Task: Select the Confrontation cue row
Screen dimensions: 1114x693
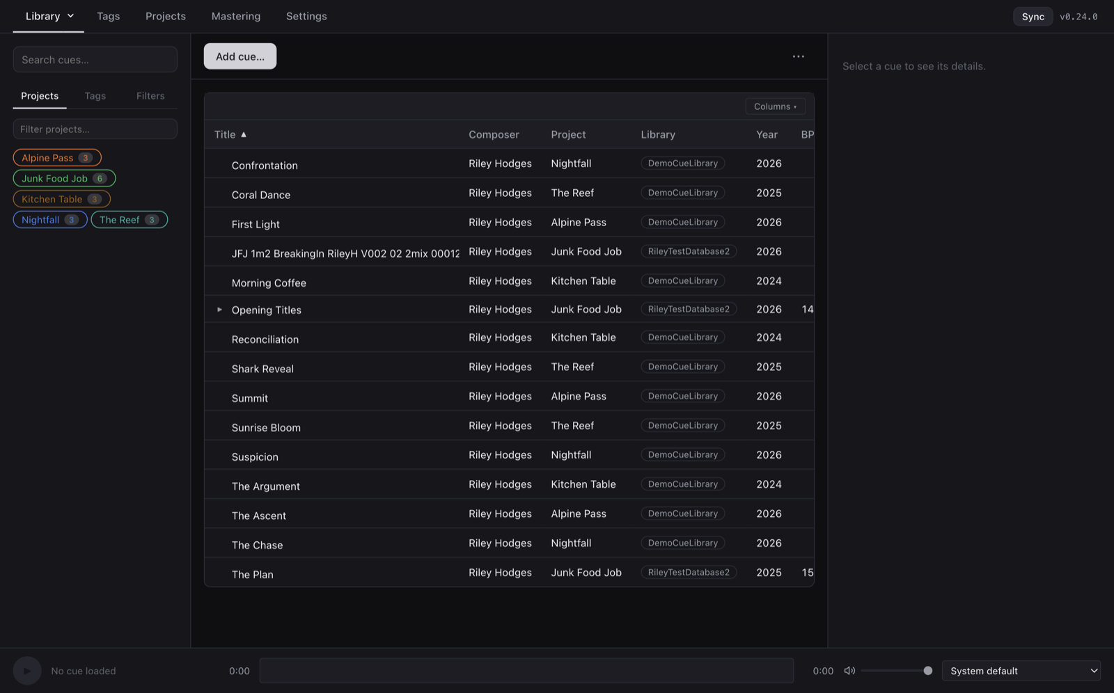Action: coord(509,164)
